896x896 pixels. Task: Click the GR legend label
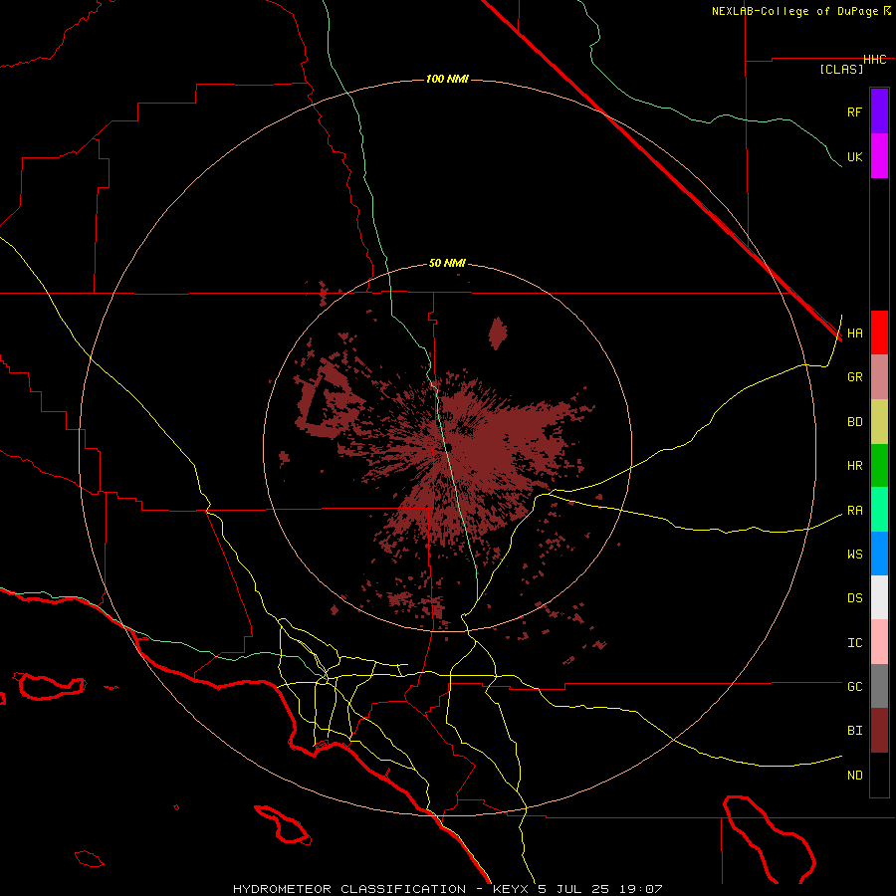click(x=854, y=377)
